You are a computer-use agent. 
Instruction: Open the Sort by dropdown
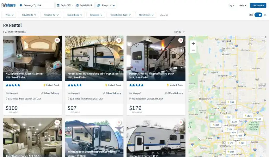pyautogui.click(x=179, y=32)
